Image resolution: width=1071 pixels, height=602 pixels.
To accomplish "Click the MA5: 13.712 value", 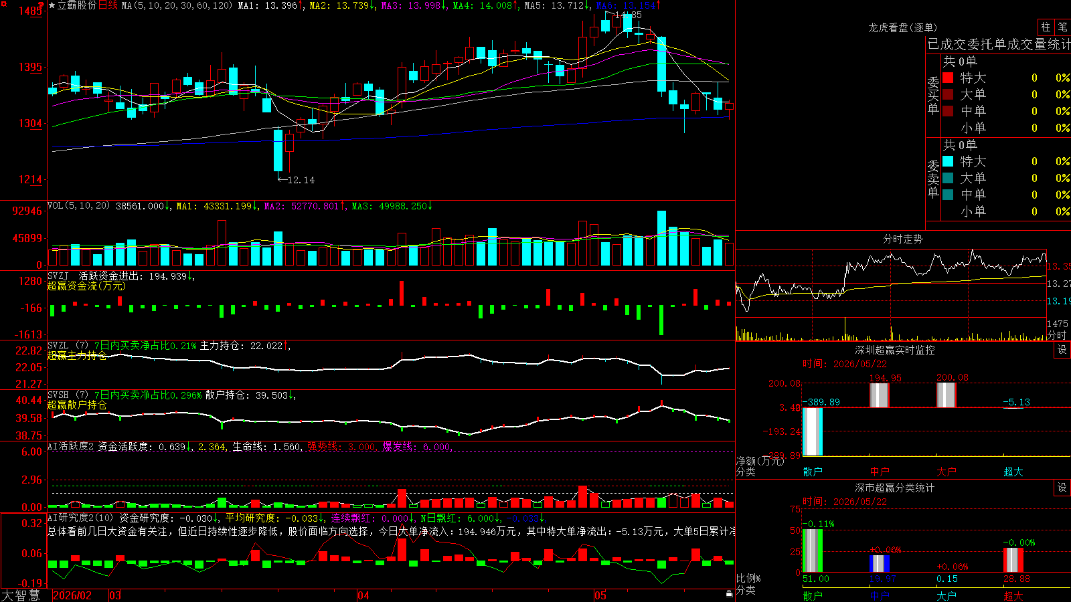I will [554, 5].
